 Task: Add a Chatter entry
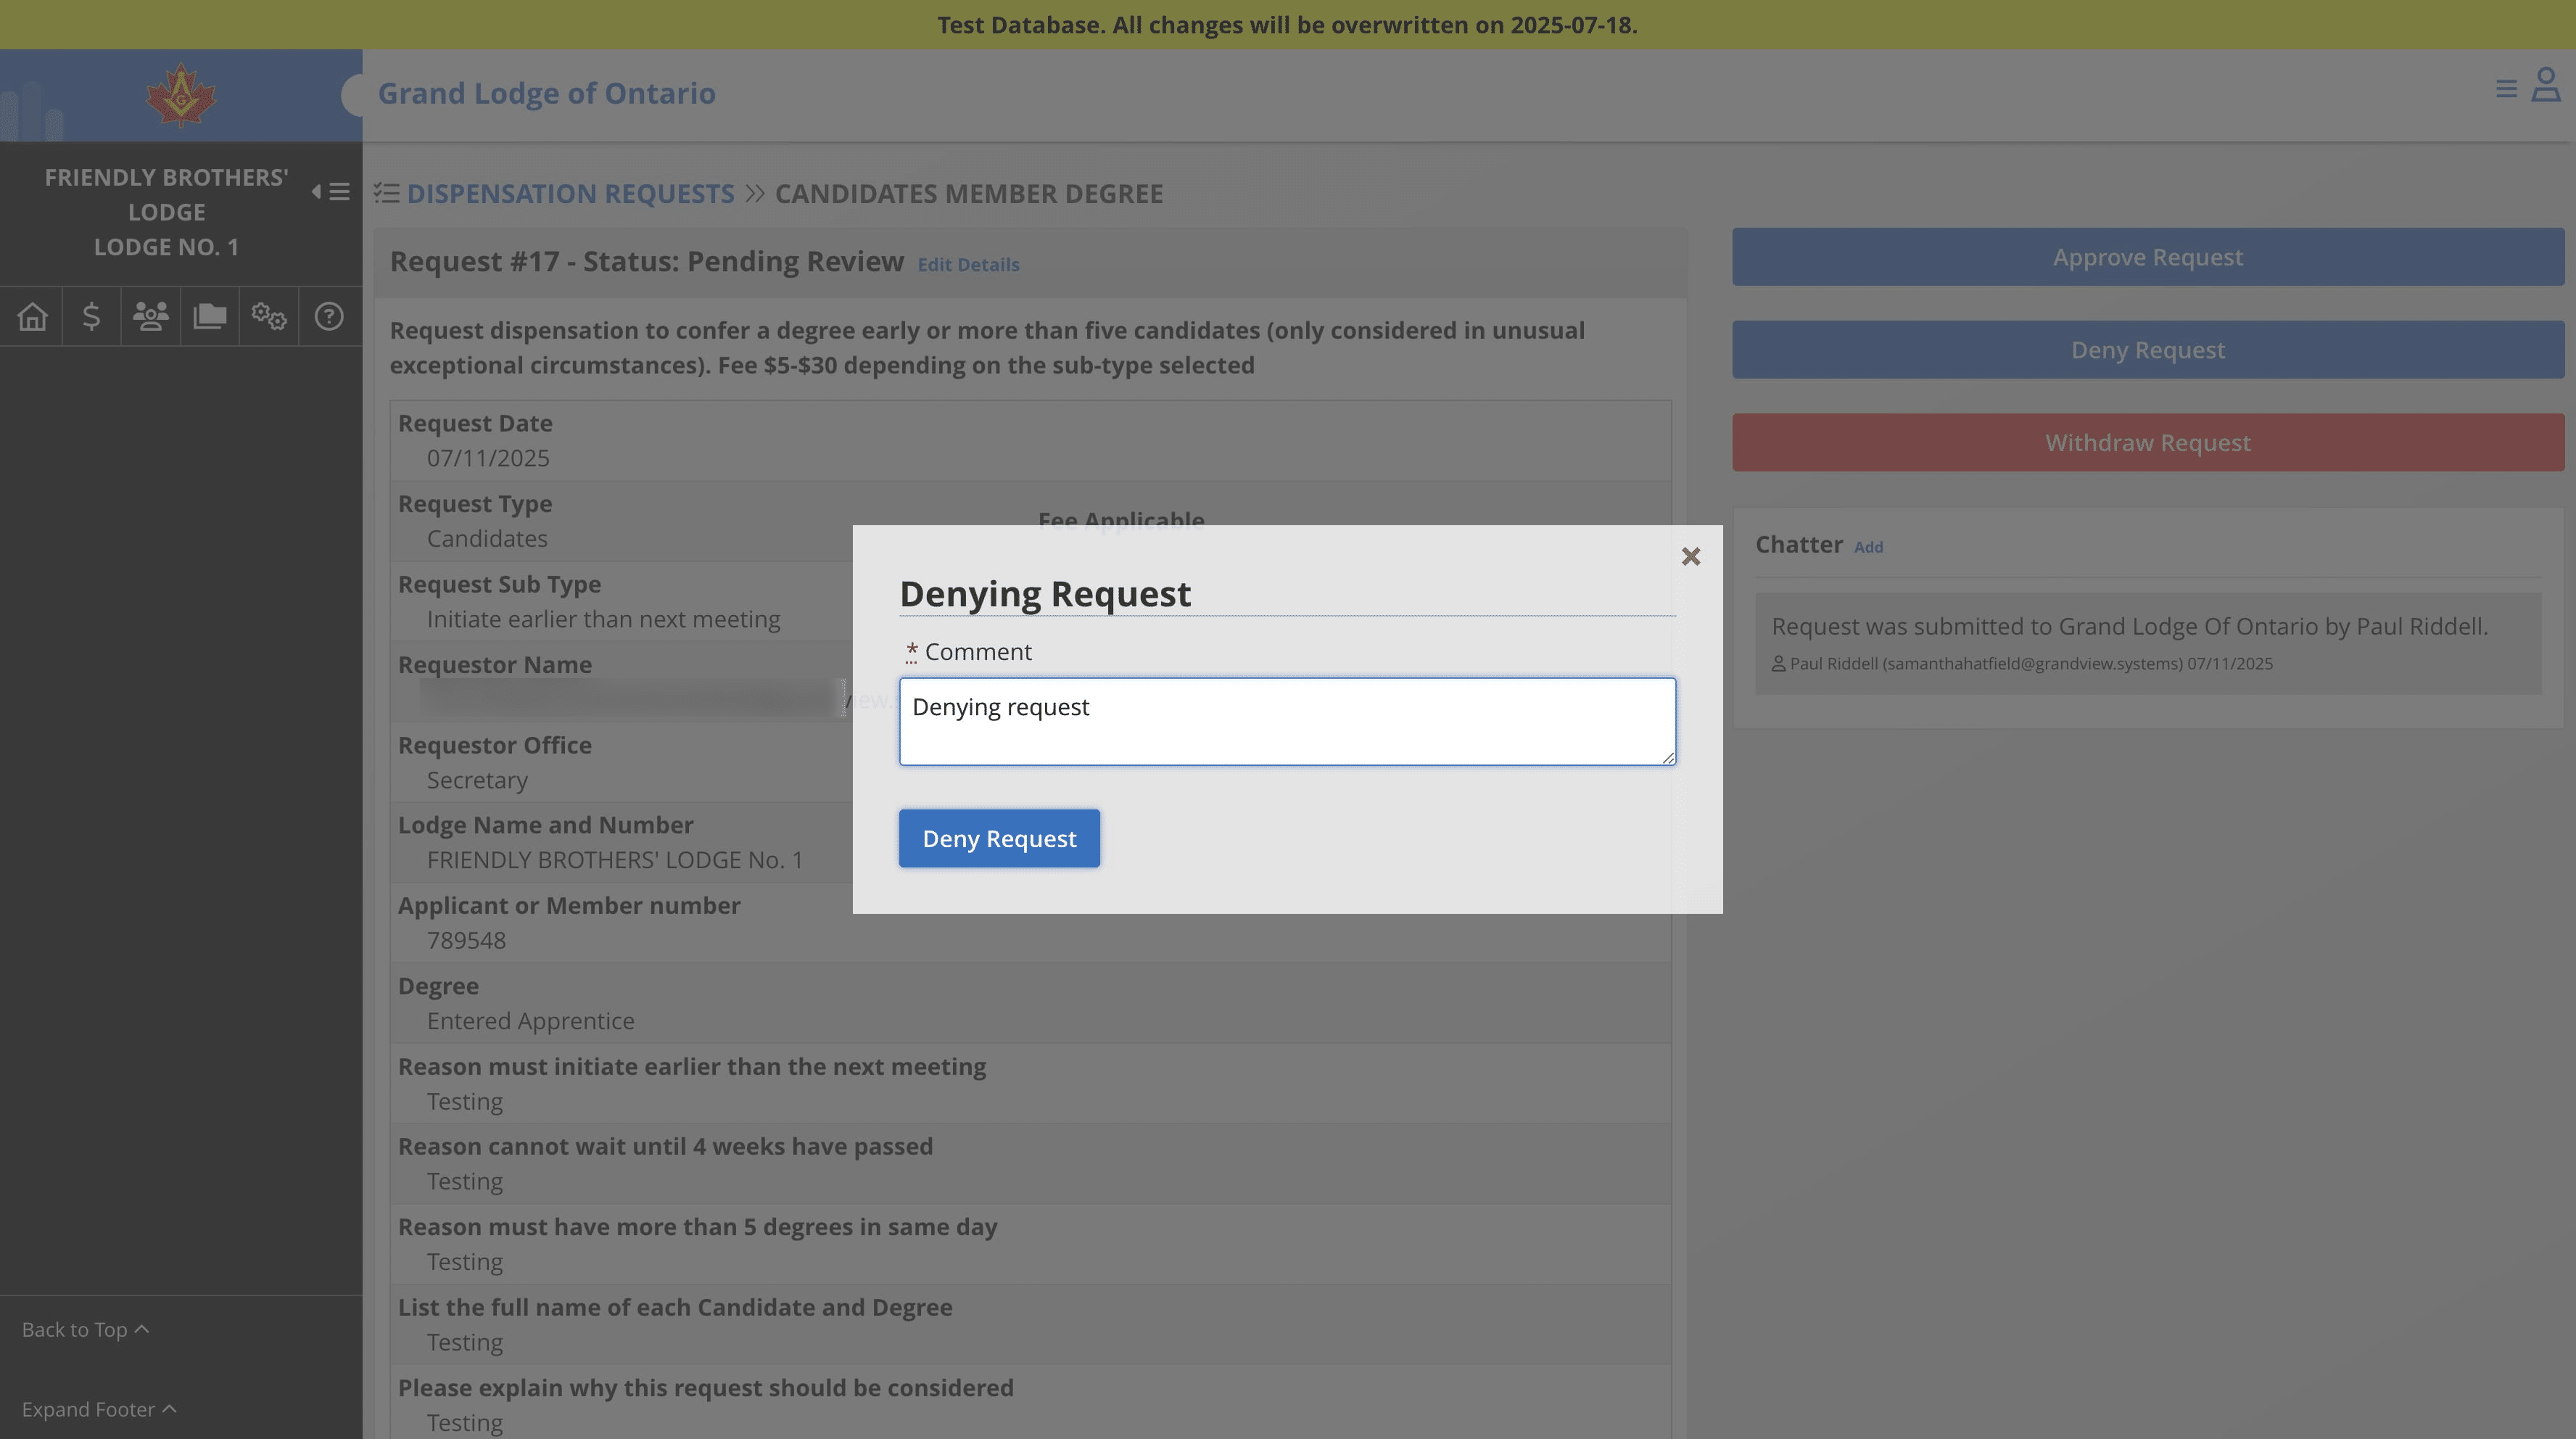click(1868, 547)
